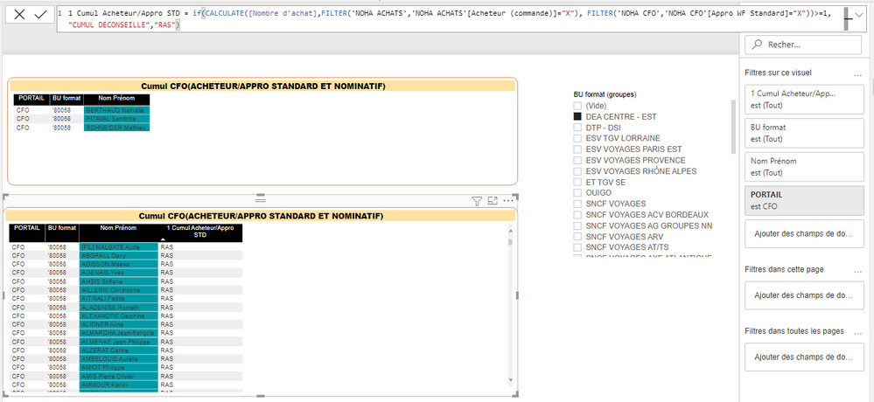Check SNCF VOYAGES AG GROUPES NN option
The height and width of the screenshot is (402, 874).
577,225
